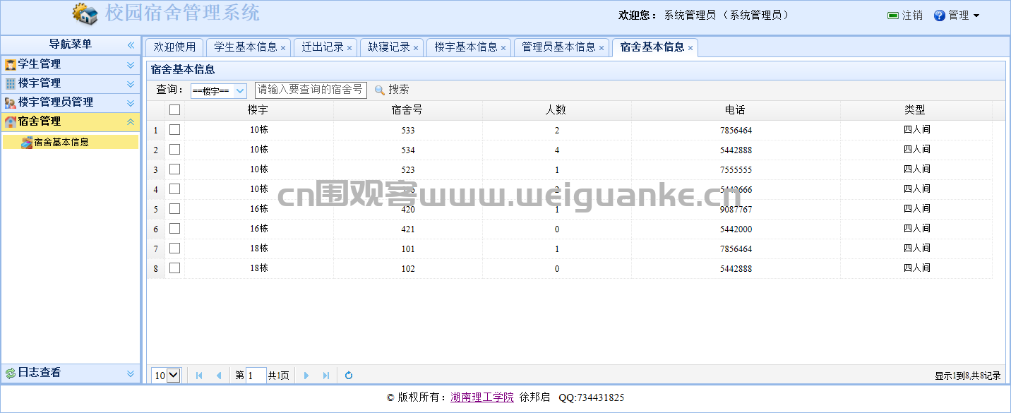Expand the 楼宇管理 accordion chevron
Viewport: 1011px width, 413px height.
(x=131, y=83)
